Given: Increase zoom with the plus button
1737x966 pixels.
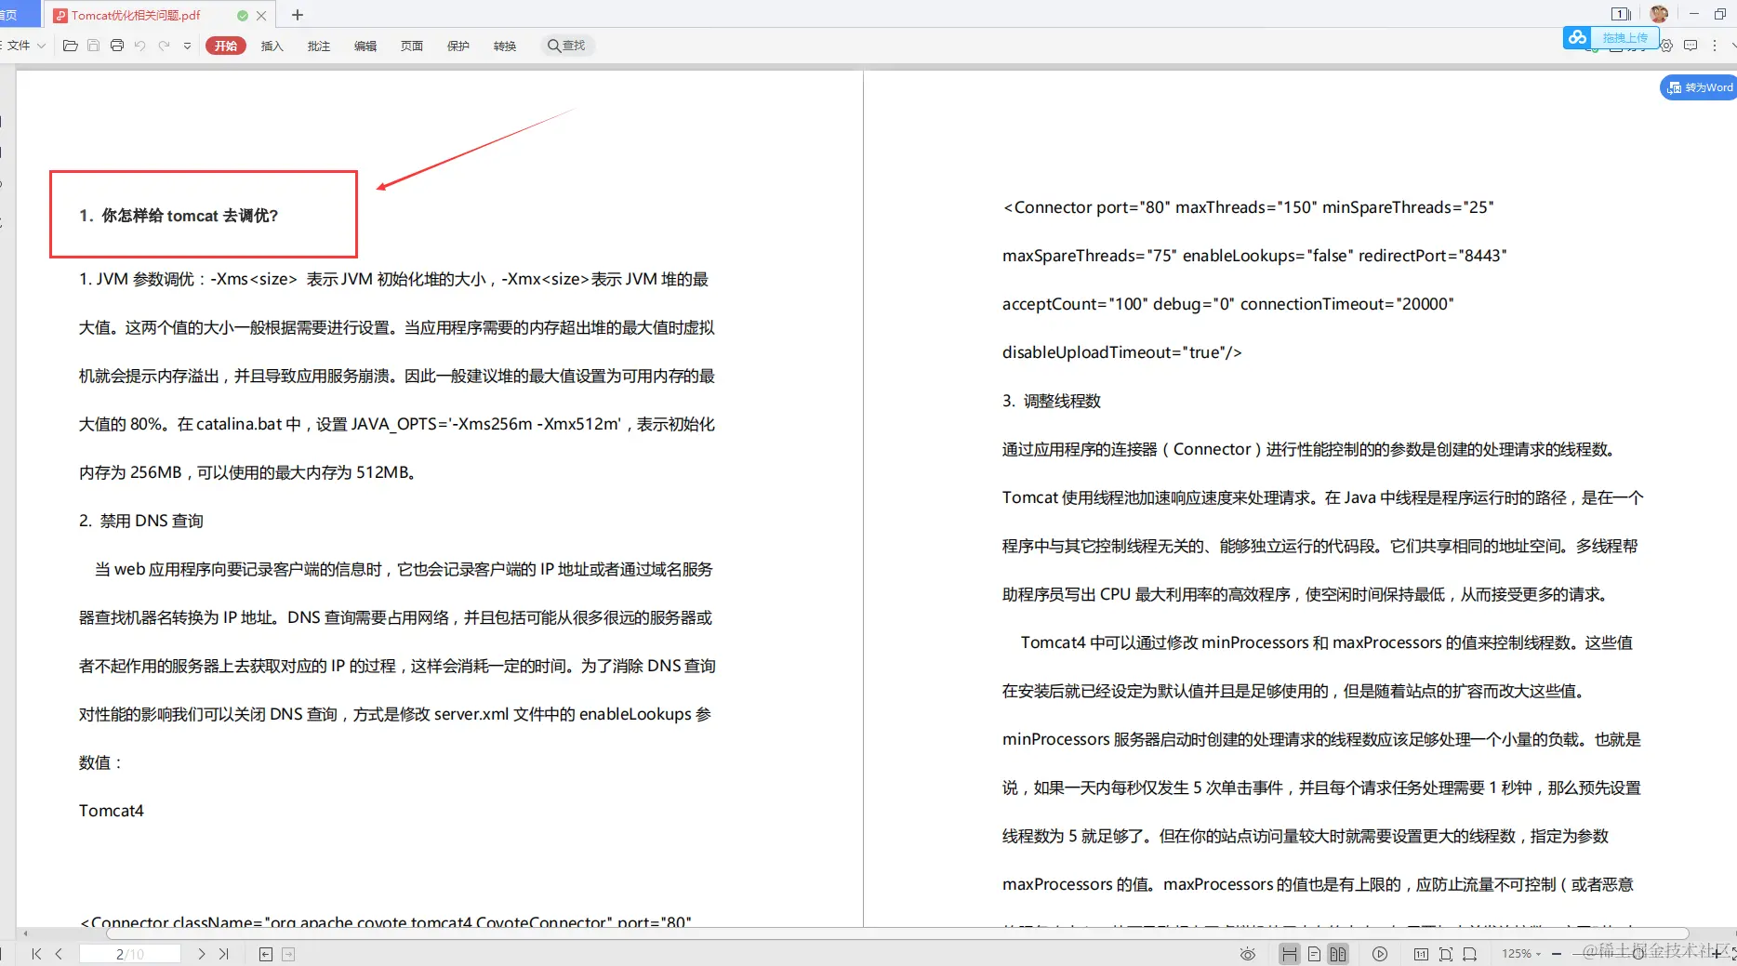Looking at the screenshot, I should 1717,954.
